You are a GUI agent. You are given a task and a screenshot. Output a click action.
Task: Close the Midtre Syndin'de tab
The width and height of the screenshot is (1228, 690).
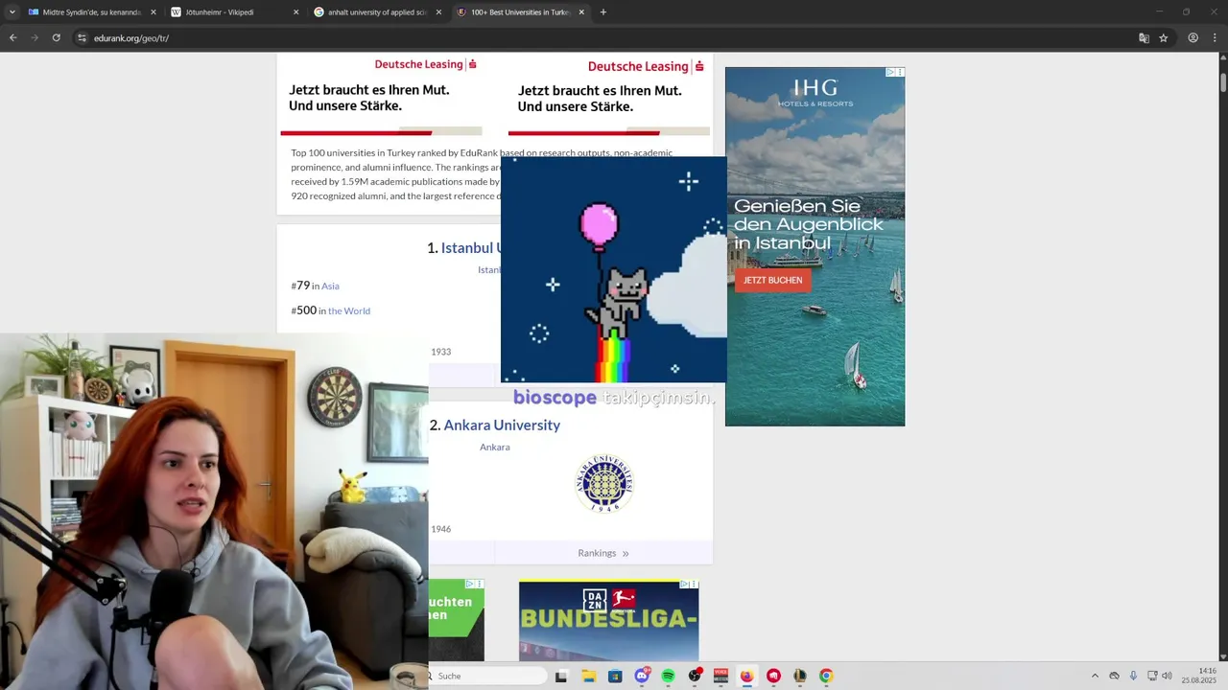coord(153,12)
